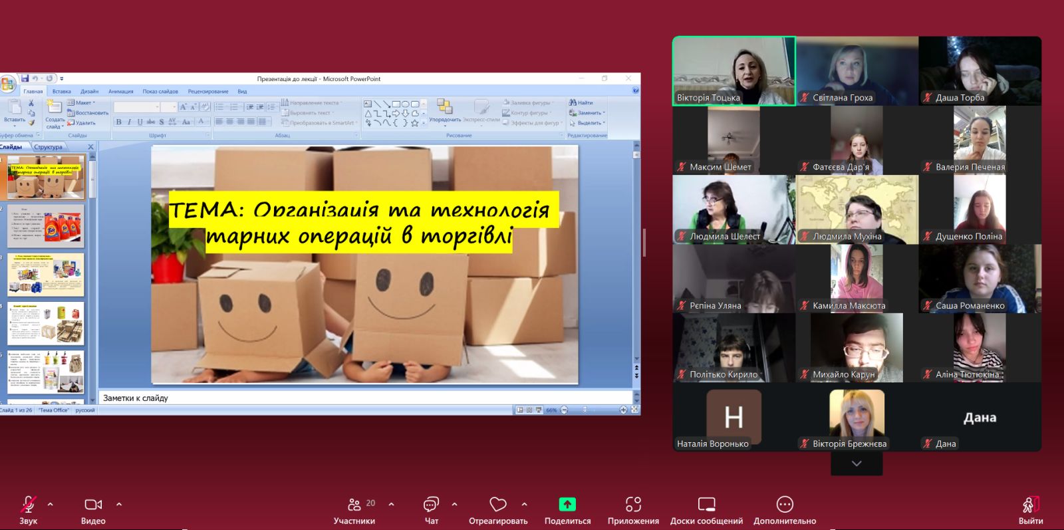The height and width of the screenshot is (530, 1064).
Task: Adjust the PowerPoint zoom slider
Action: point(585,410)
